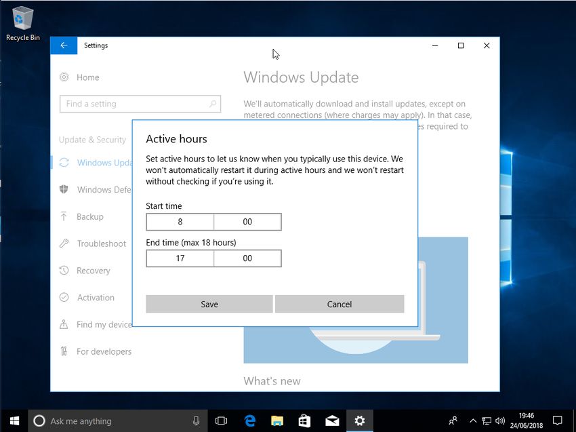576x432 pixels.
Task: Click the Find my device person icon
Action: coord(64,324)
